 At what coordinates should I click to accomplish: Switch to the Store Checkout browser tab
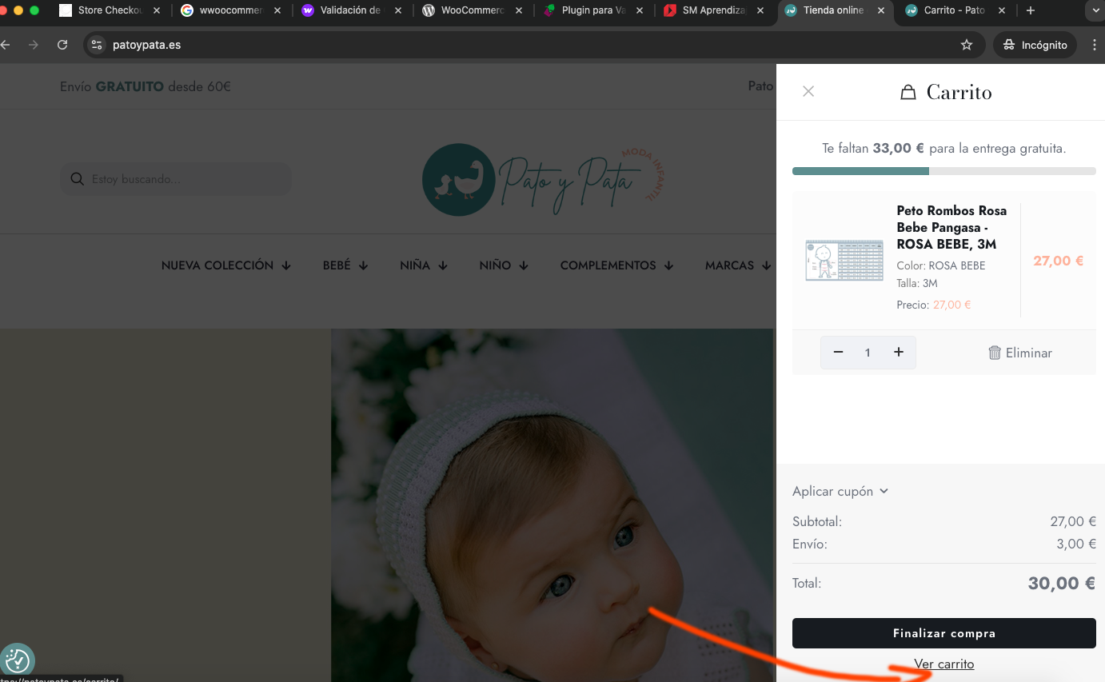tap(110, 10)
